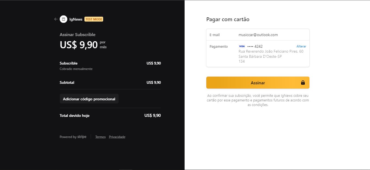Click the TEST MODE badge

point(94,19)
